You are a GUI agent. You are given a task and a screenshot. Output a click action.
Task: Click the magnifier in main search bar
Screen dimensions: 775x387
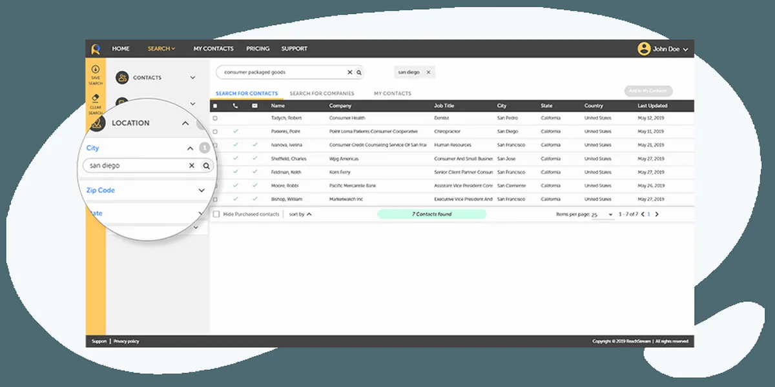tap(359, 72)
